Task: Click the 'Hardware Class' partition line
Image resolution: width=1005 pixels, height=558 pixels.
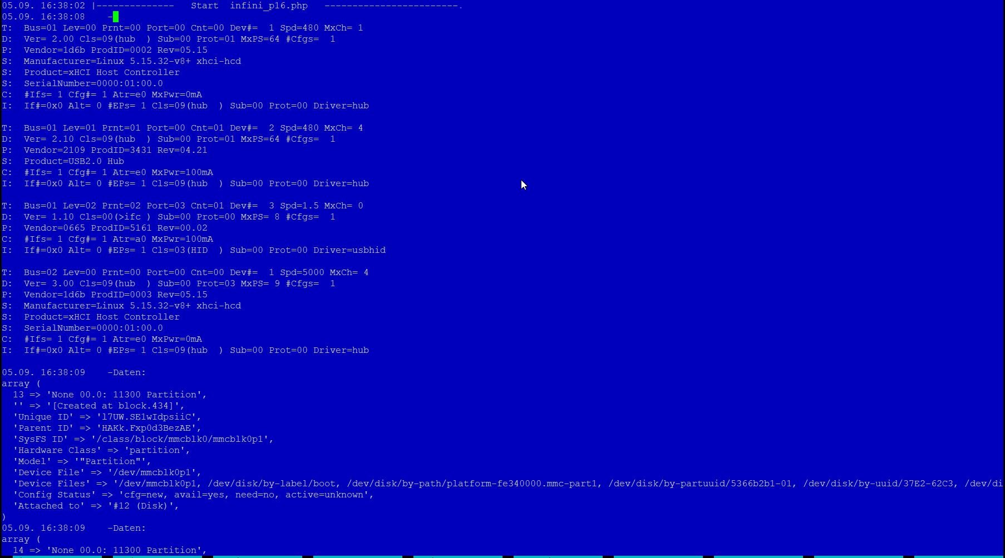Action: [x=101, y=450]
